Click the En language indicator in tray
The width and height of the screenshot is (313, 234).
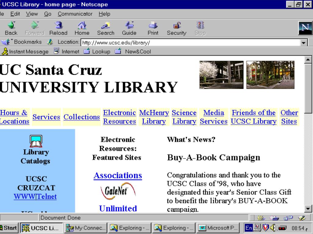pos(249,228)
